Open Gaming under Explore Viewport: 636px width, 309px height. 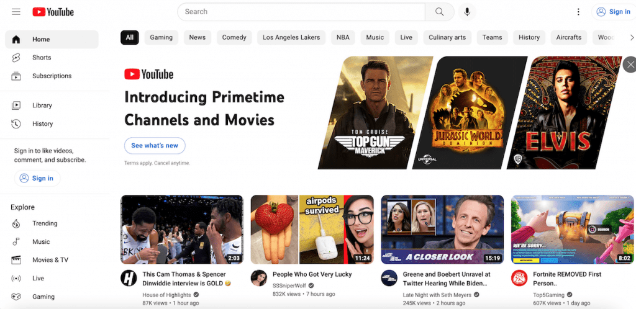[x=52, y=297]
